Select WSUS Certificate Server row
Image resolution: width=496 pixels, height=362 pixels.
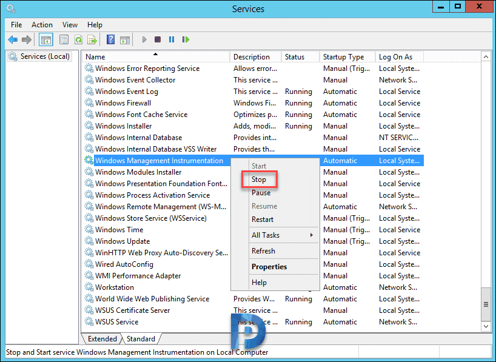(253, 310)
